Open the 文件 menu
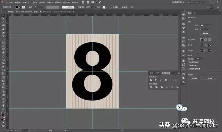222x132 pixels. (10, 2)
